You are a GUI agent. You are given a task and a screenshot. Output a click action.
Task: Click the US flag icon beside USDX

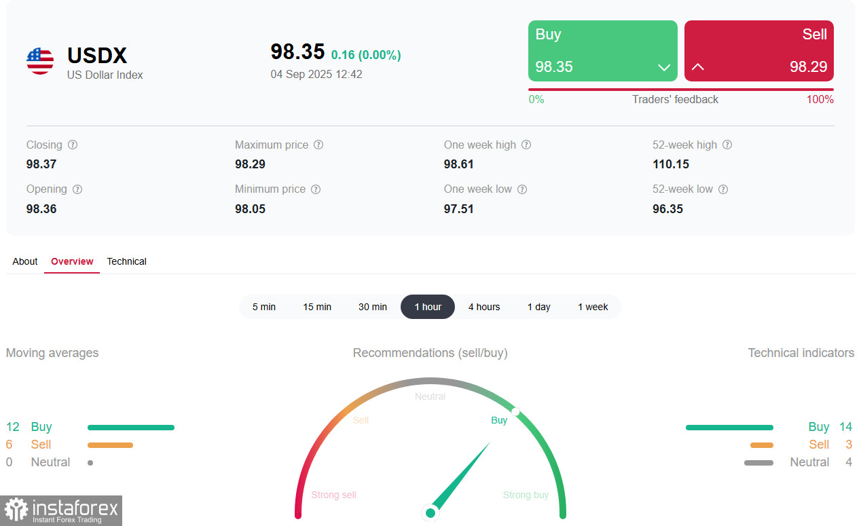click(40, 61)
